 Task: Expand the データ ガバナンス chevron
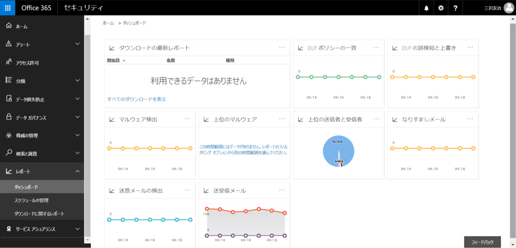pos(78,116)
